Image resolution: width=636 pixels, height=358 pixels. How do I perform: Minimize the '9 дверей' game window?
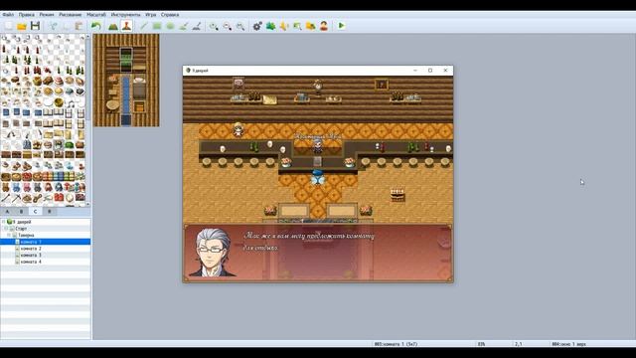coord(415,71)
